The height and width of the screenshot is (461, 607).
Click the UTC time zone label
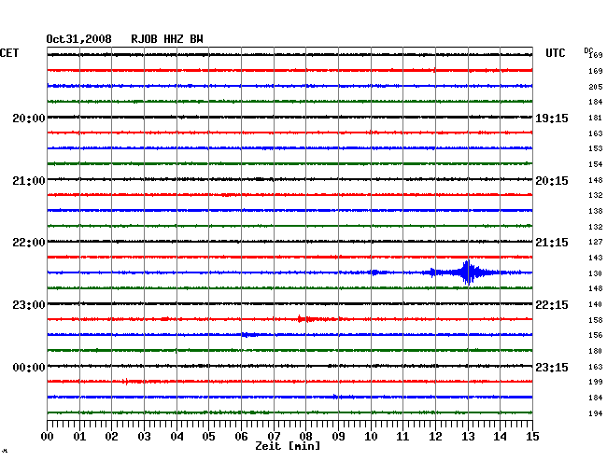tap(555, 53)
